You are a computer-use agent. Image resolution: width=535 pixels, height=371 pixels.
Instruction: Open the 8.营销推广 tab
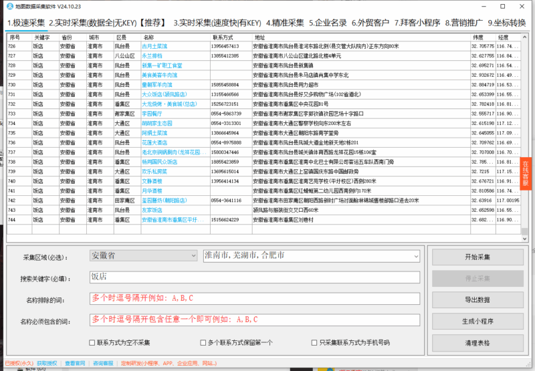[x=464, y=23]
